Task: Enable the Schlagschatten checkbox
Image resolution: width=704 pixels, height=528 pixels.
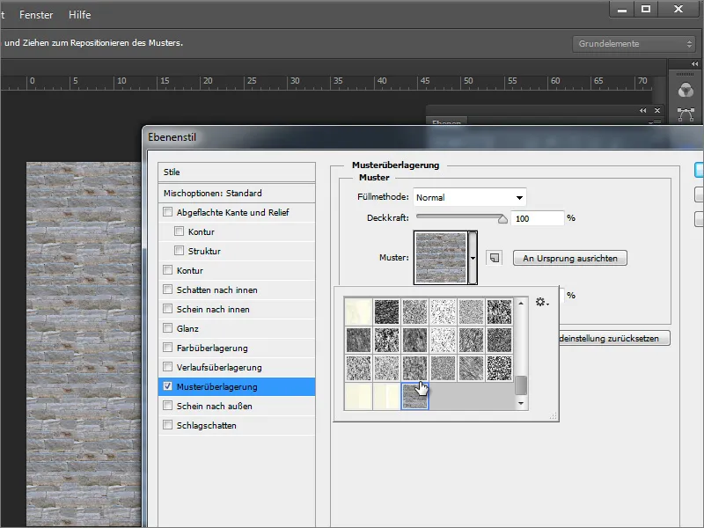Action: point(167,425)
